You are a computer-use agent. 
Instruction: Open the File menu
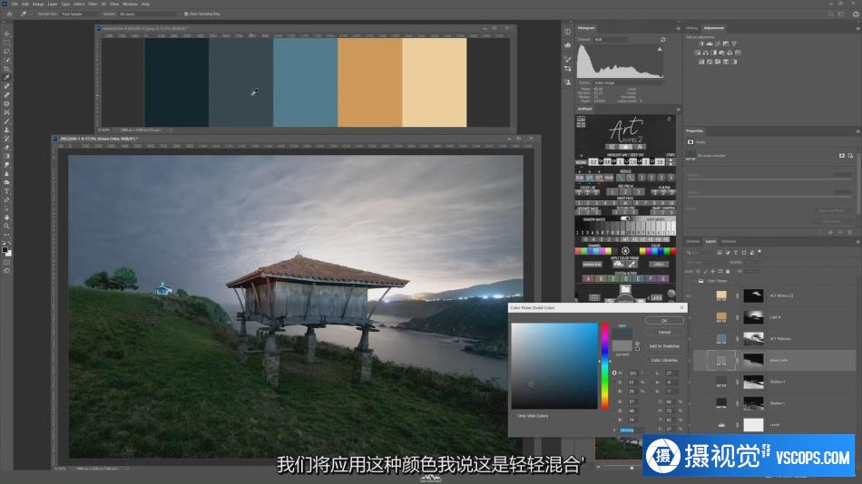coord(15,4)
